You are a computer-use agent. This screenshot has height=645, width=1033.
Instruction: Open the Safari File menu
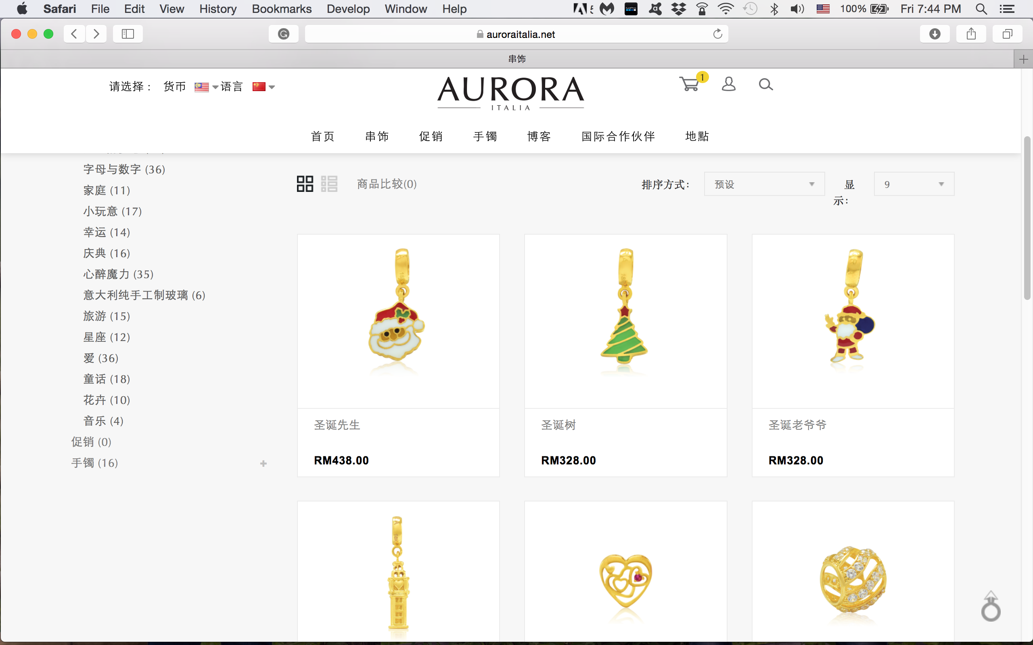click(100, 8)
